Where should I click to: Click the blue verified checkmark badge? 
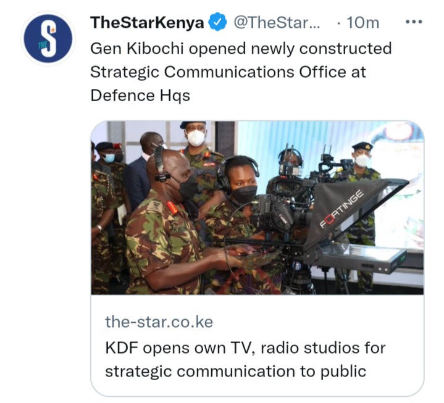click(x=217, y=22)
